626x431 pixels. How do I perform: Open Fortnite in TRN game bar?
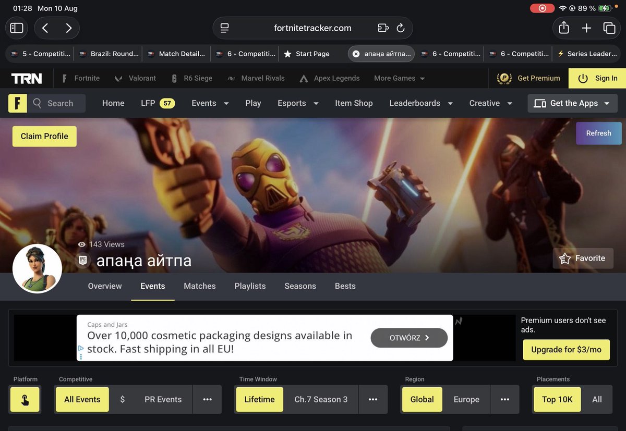pos(81,78)
